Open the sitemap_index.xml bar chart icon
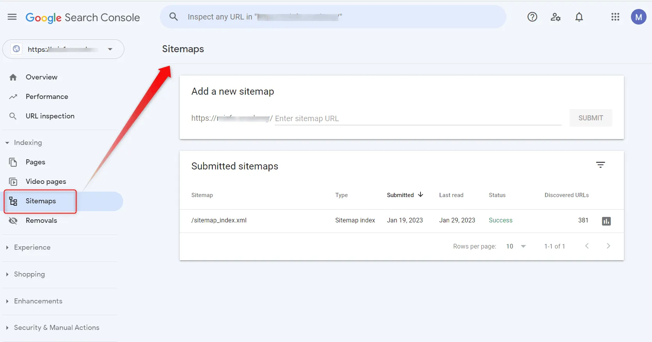The image size is (652, 342). (x=606, y=221)
